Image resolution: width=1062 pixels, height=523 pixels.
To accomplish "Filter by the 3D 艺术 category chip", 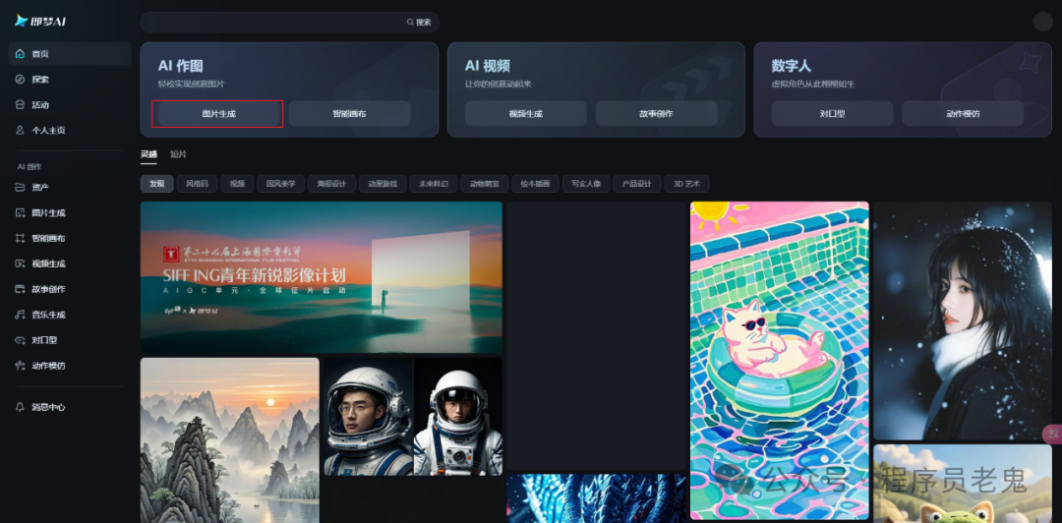I will tap(686, 184).
